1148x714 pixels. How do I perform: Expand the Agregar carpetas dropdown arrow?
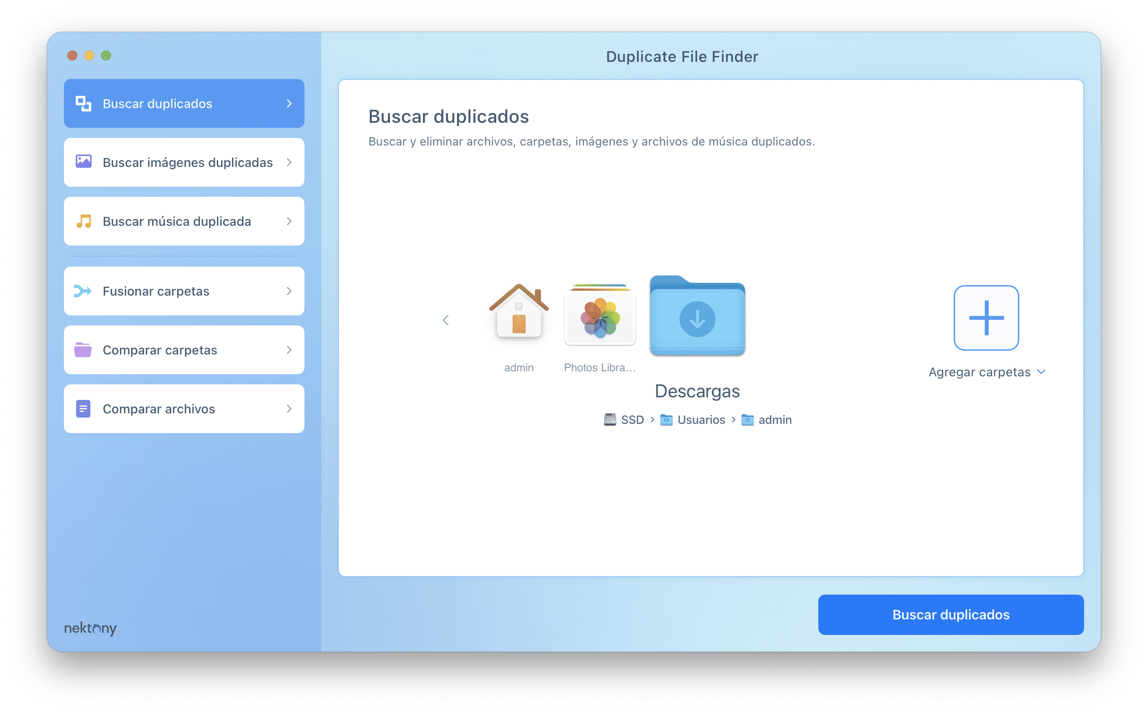point(1041,372)
